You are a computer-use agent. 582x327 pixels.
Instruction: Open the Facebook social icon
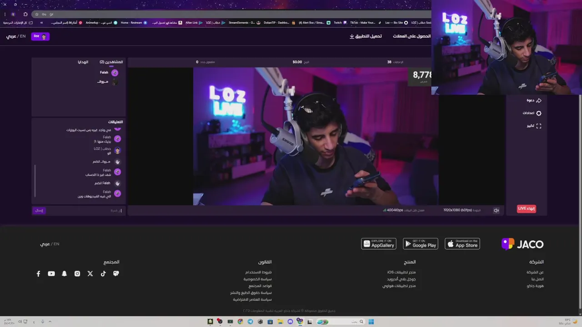coord(38,273)
